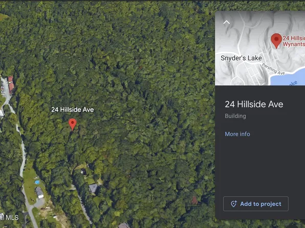Open the terrain mini map thumbnail
Viewport: 305px width, 228px height.
[260, 48]
